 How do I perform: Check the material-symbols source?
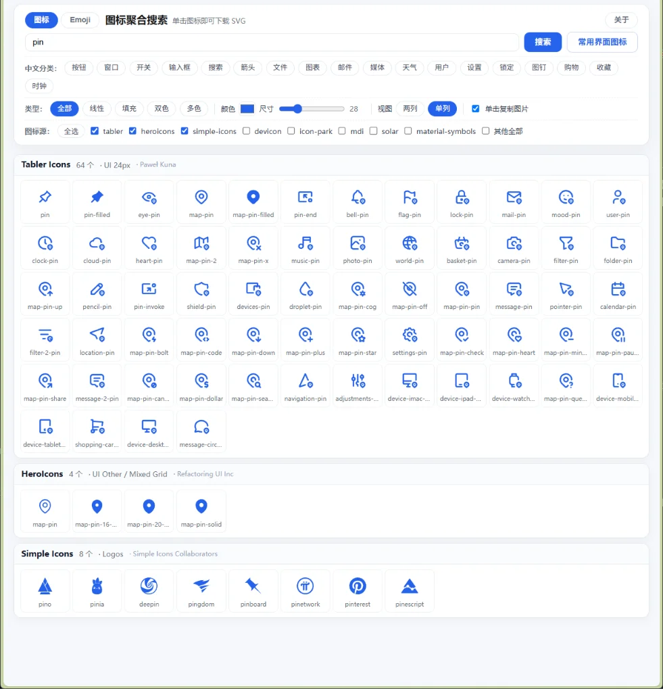coord(408,131)
